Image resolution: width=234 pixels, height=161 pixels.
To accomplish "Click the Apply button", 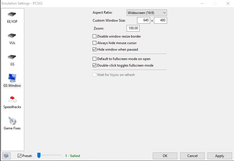I will pyautogui.click(x=220, y=156).
